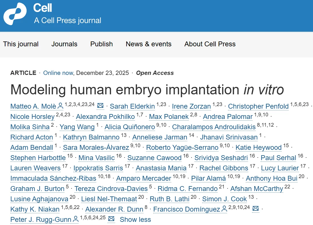The width and height of the screenshot is (313, 225).
Task: Click the Cell Press logo icon
Action: (15, 14)
